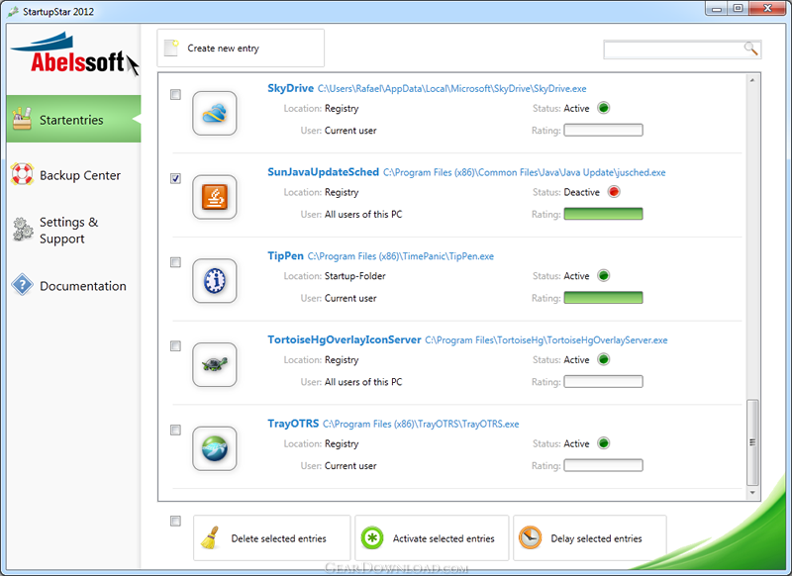
Task: Tick the TortoiseHgOverlayIconServer checkbox
Action: 175,345
